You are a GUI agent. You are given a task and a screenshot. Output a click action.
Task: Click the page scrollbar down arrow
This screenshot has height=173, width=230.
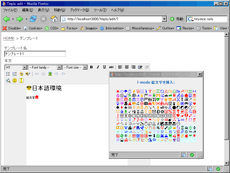pyautogui.click(x=227, y=163)
